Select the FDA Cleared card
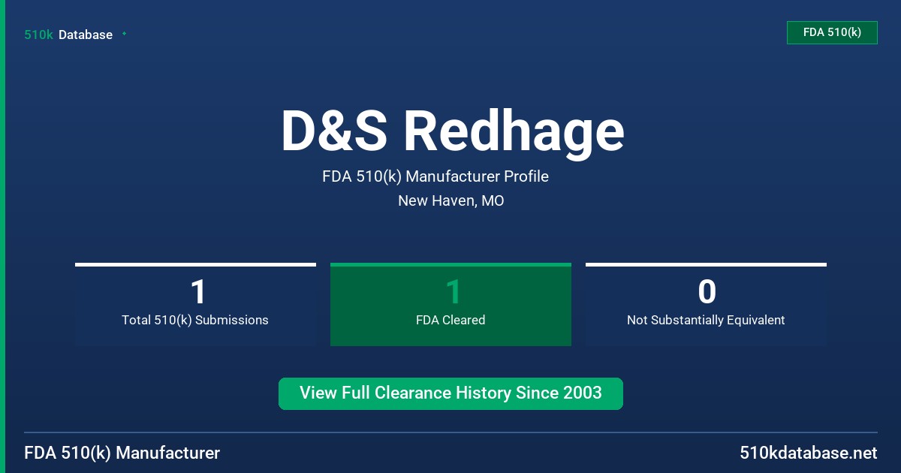This screenshot has height=473, width=901. point(450,304)
